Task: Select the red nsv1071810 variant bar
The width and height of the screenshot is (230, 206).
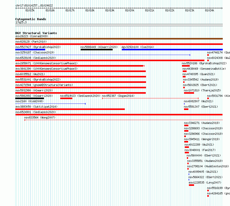Action: [189, 93]
